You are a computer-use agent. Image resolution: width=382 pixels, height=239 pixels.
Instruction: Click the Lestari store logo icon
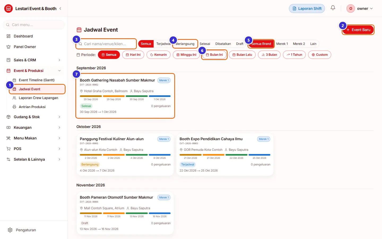click(8, 8)
